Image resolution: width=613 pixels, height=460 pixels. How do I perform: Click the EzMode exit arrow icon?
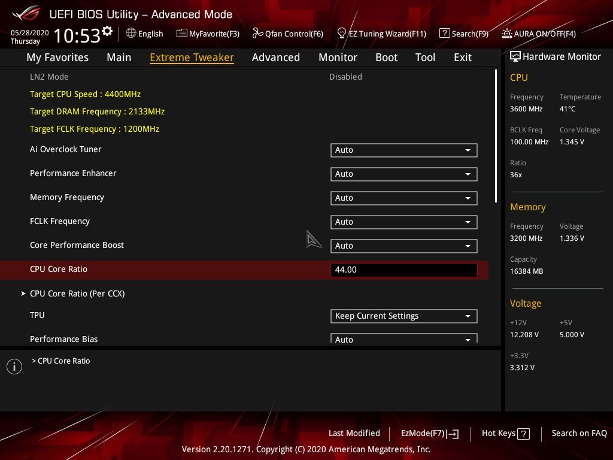point(453,434)
